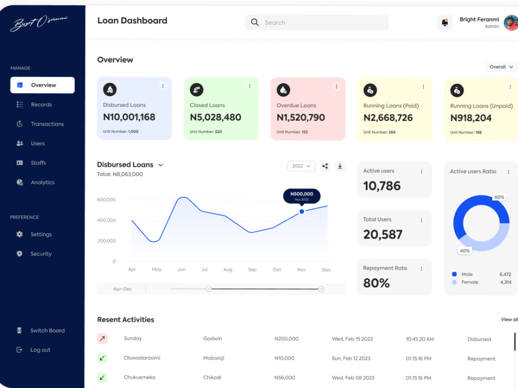Click the Oluwadarasimi repayment arrow icon

click(x=103, y=358)
